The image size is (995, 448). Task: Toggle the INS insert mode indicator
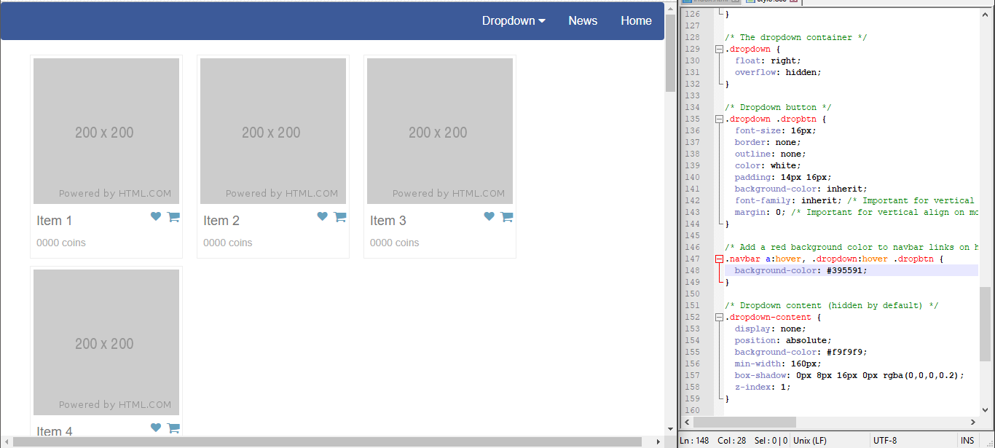[x=967, y=441]
